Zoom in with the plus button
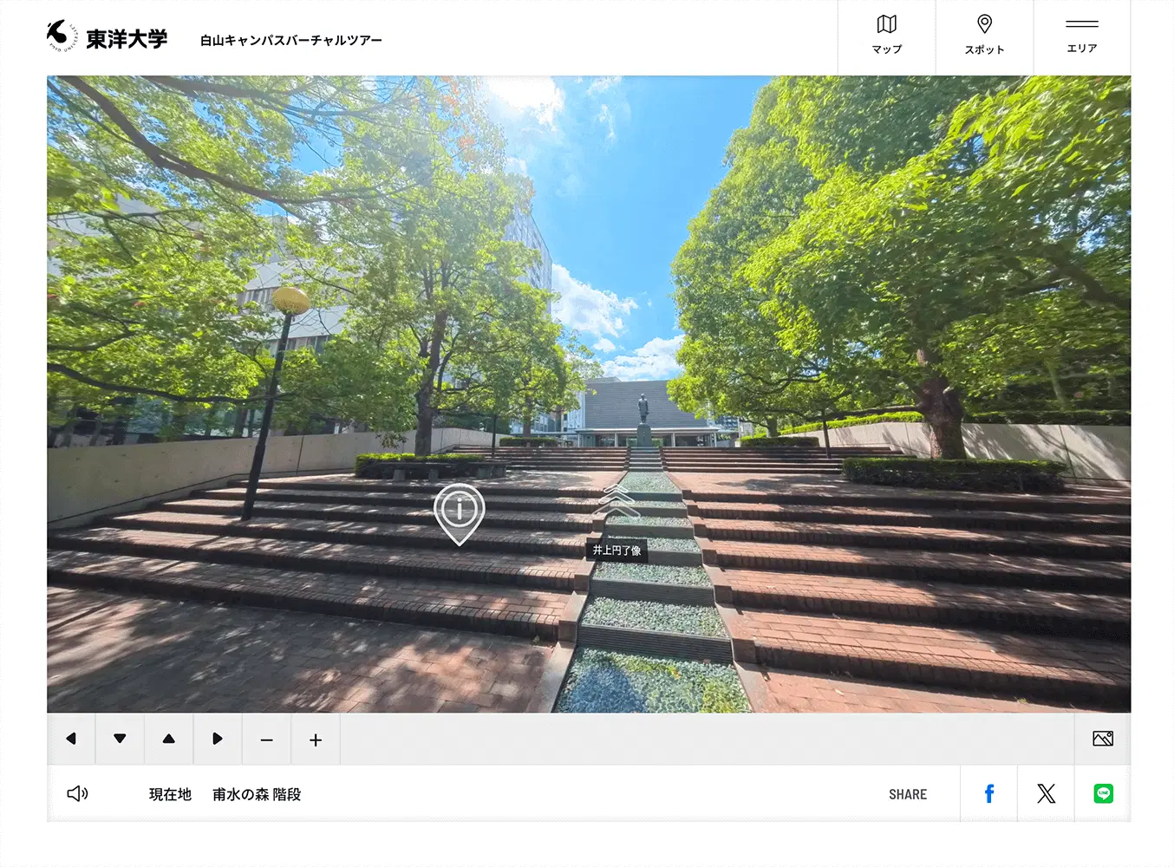The width and height of the screenshot is (1174, 867). point(316,740)
